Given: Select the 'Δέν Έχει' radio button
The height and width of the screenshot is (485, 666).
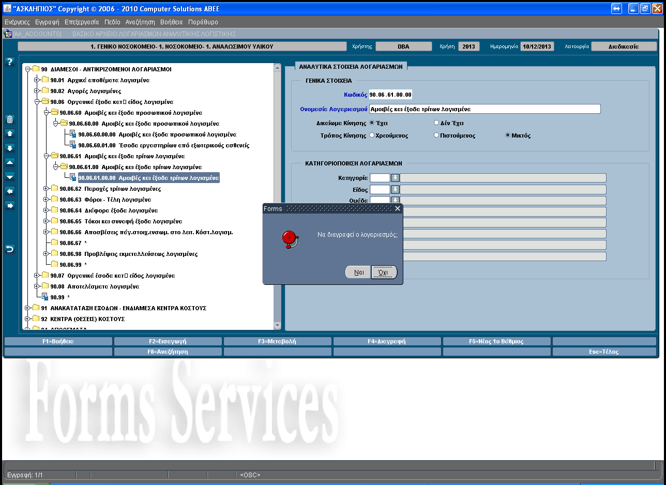Looking at the screenshot, I should coord(436,123).
